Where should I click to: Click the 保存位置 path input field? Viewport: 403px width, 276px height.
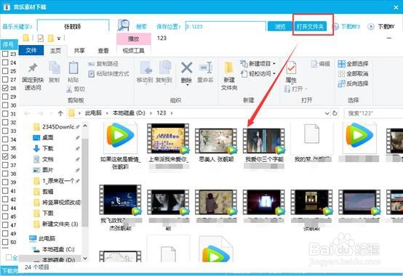(226, 26)
